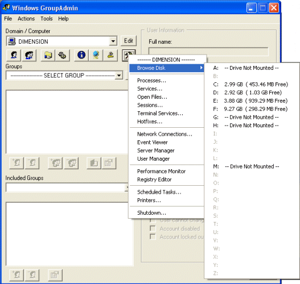This screenshot has width=300, height=284.
Task: Open Terminal Services... from the menu
Action: pos(167,114)
